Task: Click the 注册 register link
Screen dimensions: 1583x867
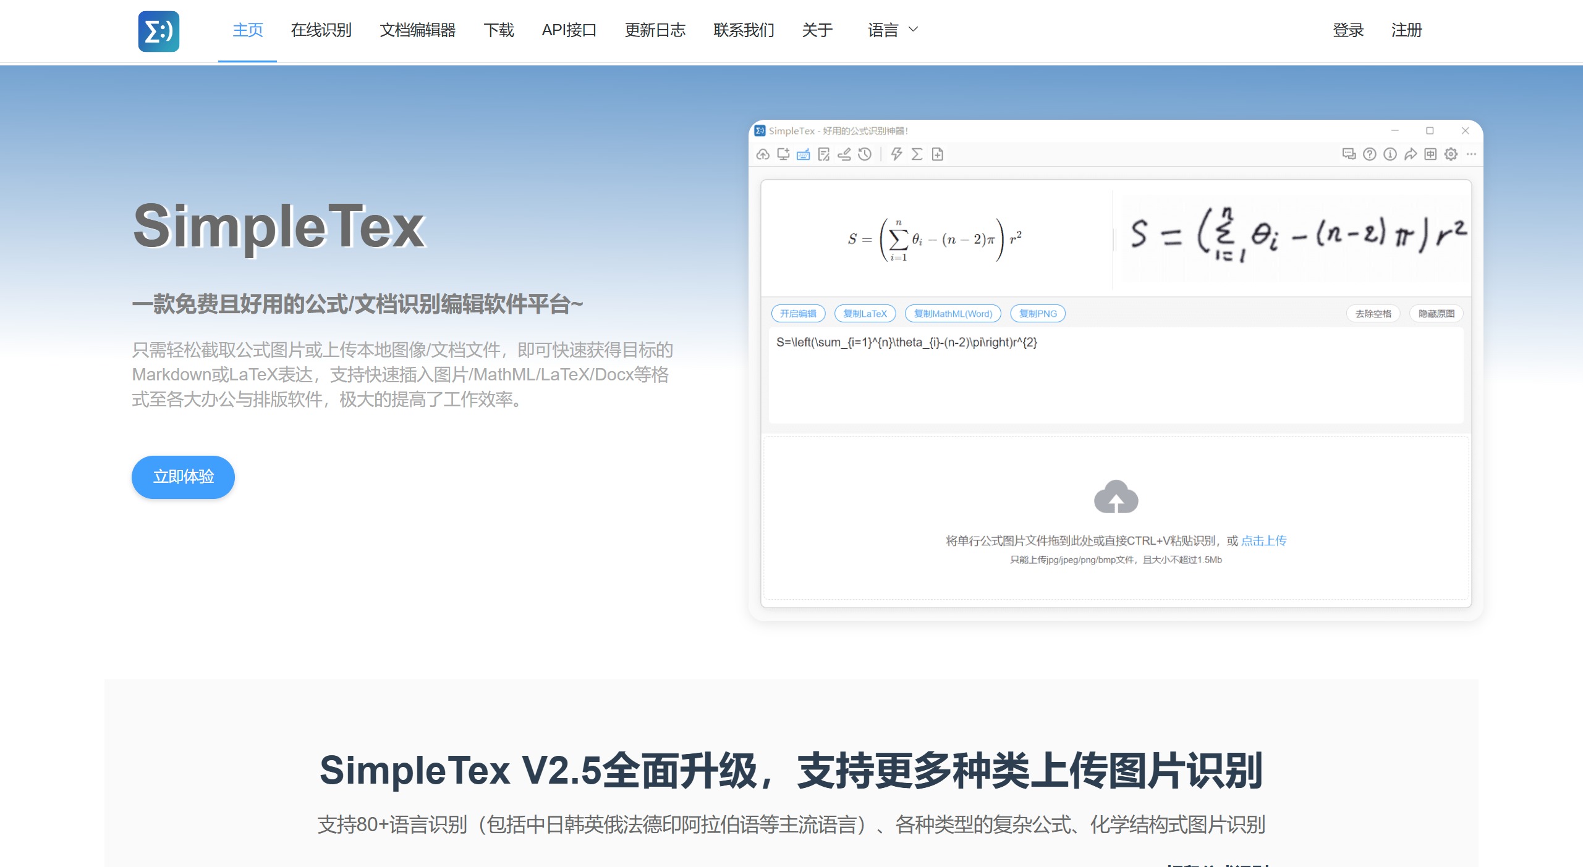Action: 1407,30
